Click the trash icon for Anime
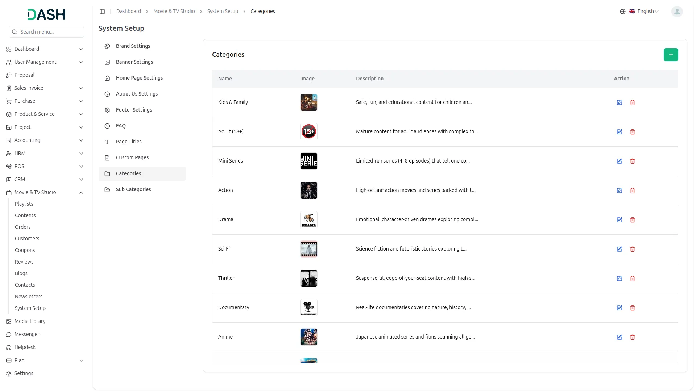696x391 pixels. pos(633,337)
